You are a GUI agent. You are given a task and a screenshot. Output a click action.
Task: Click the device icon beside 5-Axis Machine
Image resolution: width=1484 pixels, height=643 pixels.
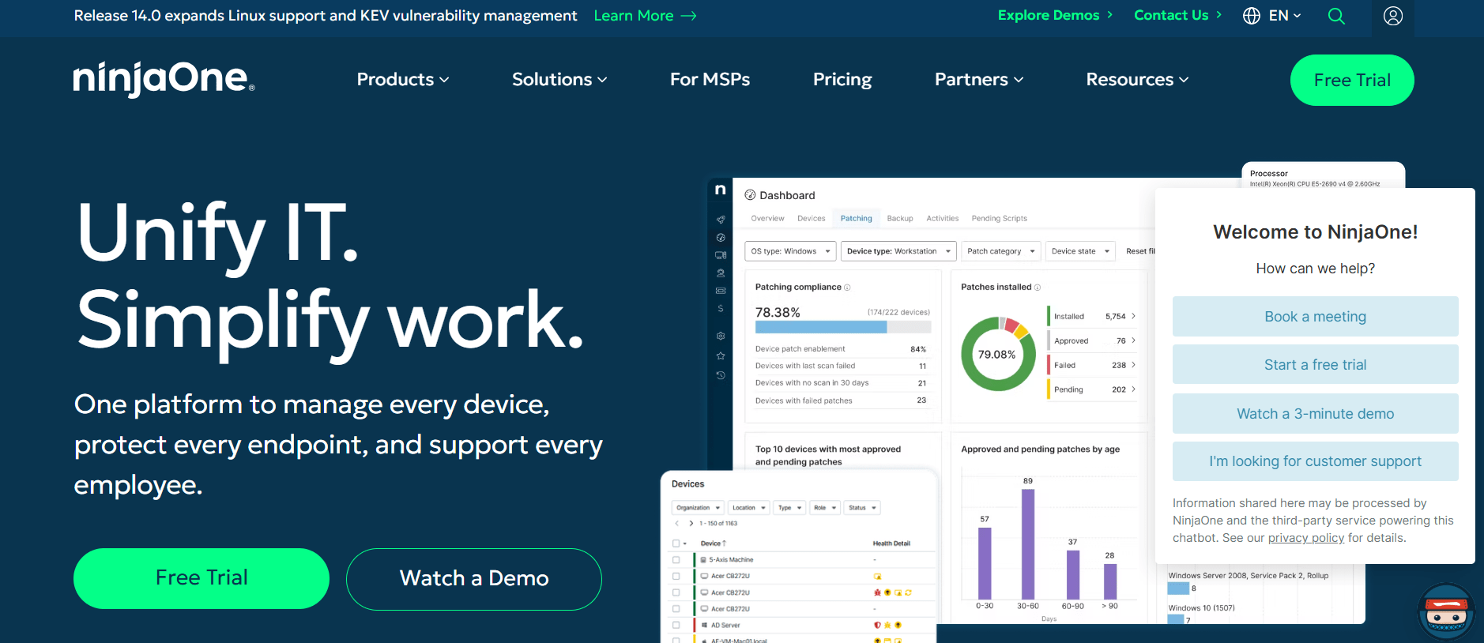coord(703,559)
